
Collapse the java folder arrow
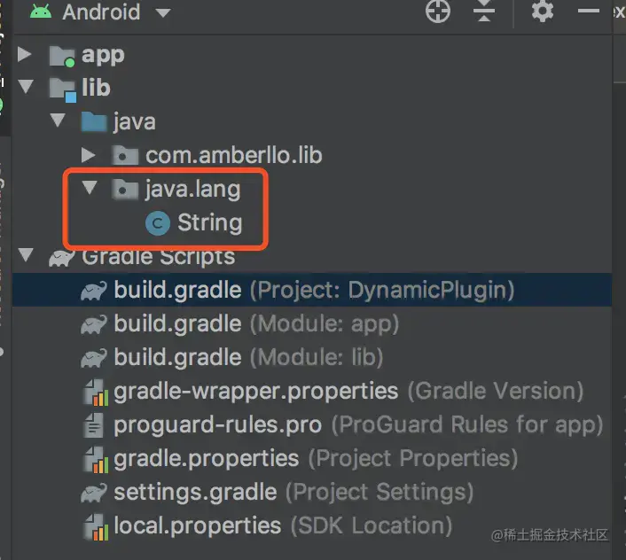point(58,120)
